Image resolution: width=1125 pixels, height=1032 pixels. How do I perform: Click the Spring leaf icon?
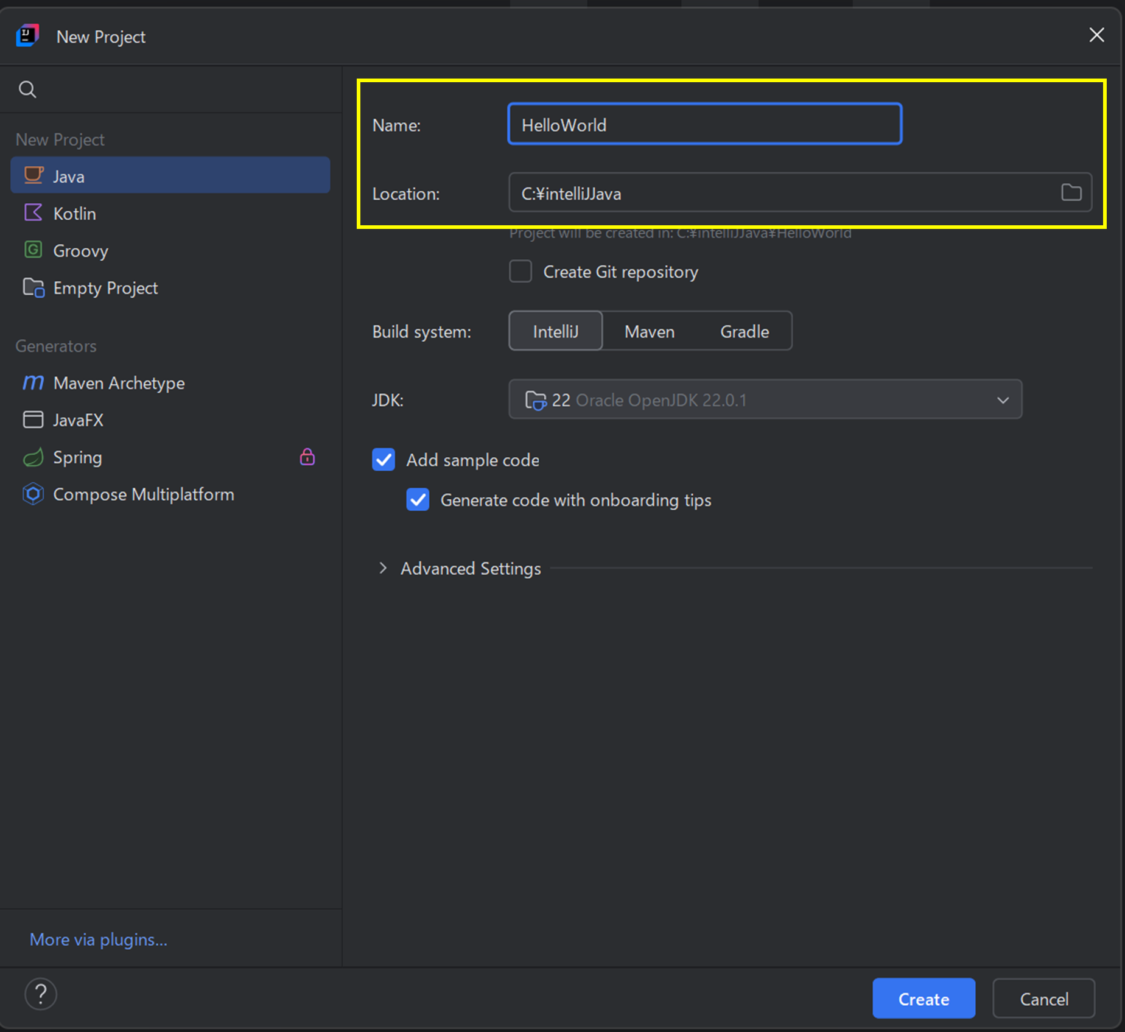tap(33, 457)
